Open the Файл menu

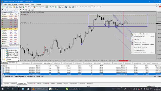tap(5, 4)
